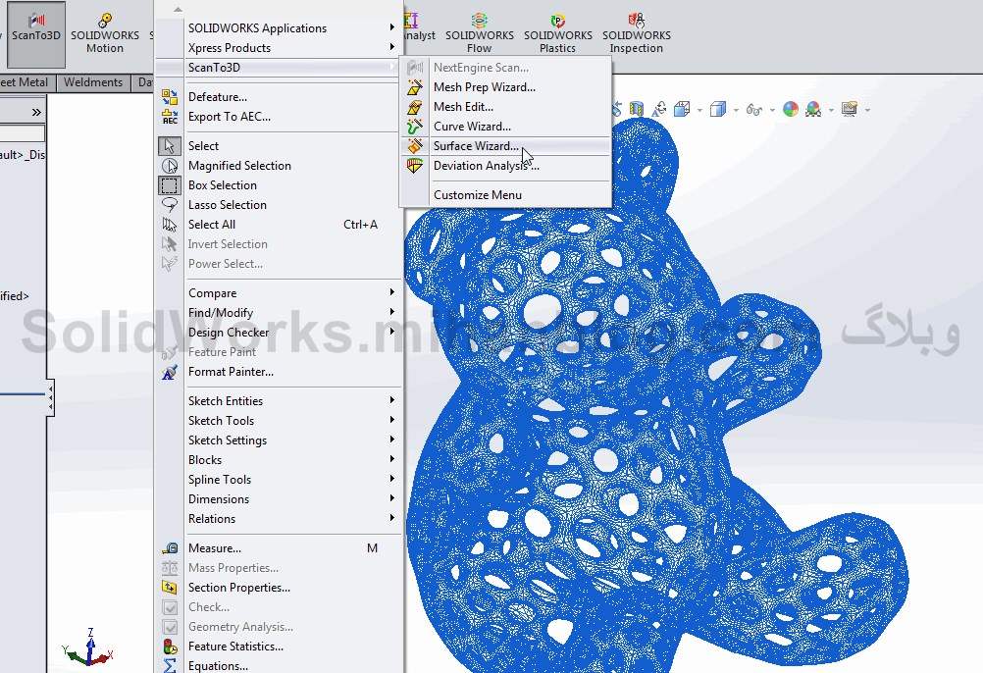Click the Section Properties icon
This screenshot has width=983, height=673.
(x=170, y=588)
